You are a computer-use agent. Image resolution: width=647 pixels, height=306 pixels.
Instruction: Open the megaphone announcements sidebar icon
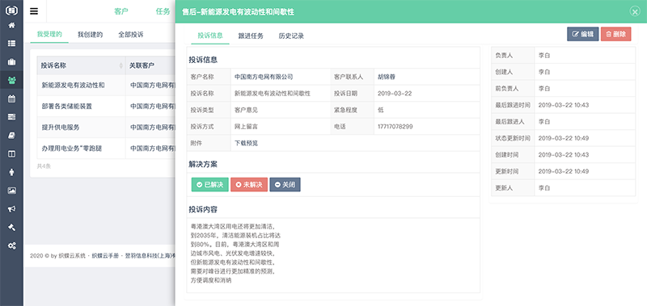point(11,209)
